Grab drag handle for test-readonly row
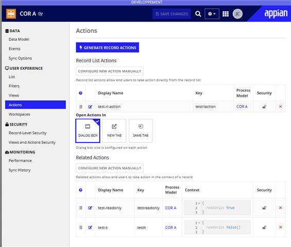This screenshot has height=247, width=291. [81, 208]
